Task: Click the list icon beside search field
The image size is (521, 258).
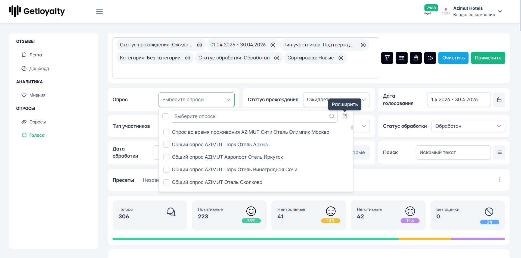Action: click(x=499, y=152)
